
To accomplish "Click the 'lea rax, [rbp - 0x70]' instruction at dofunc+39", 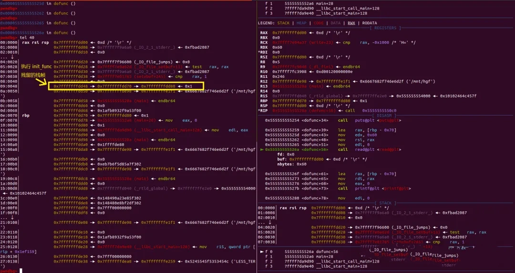I will pyautogui.click(x=367, y=130).
